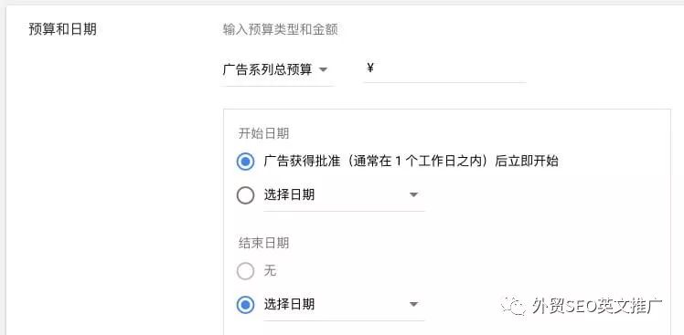Expand the start date 选择日期 dropdown arrow
The height and width of the screenshot is (335, 684).
point(413,194)
